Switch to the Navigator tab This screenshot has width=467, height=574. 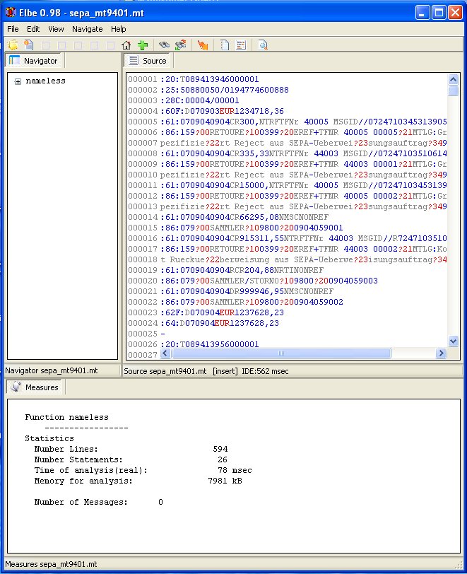pyautogui.click(x=34, y=61)
